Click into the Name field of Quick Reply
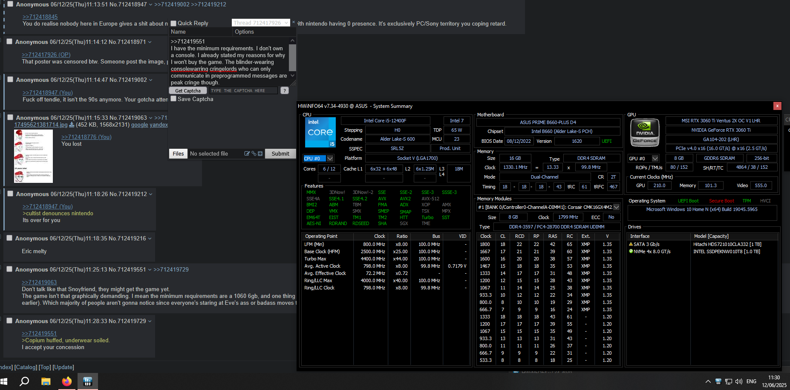The image size is (790, 390). tap(200, 32)
